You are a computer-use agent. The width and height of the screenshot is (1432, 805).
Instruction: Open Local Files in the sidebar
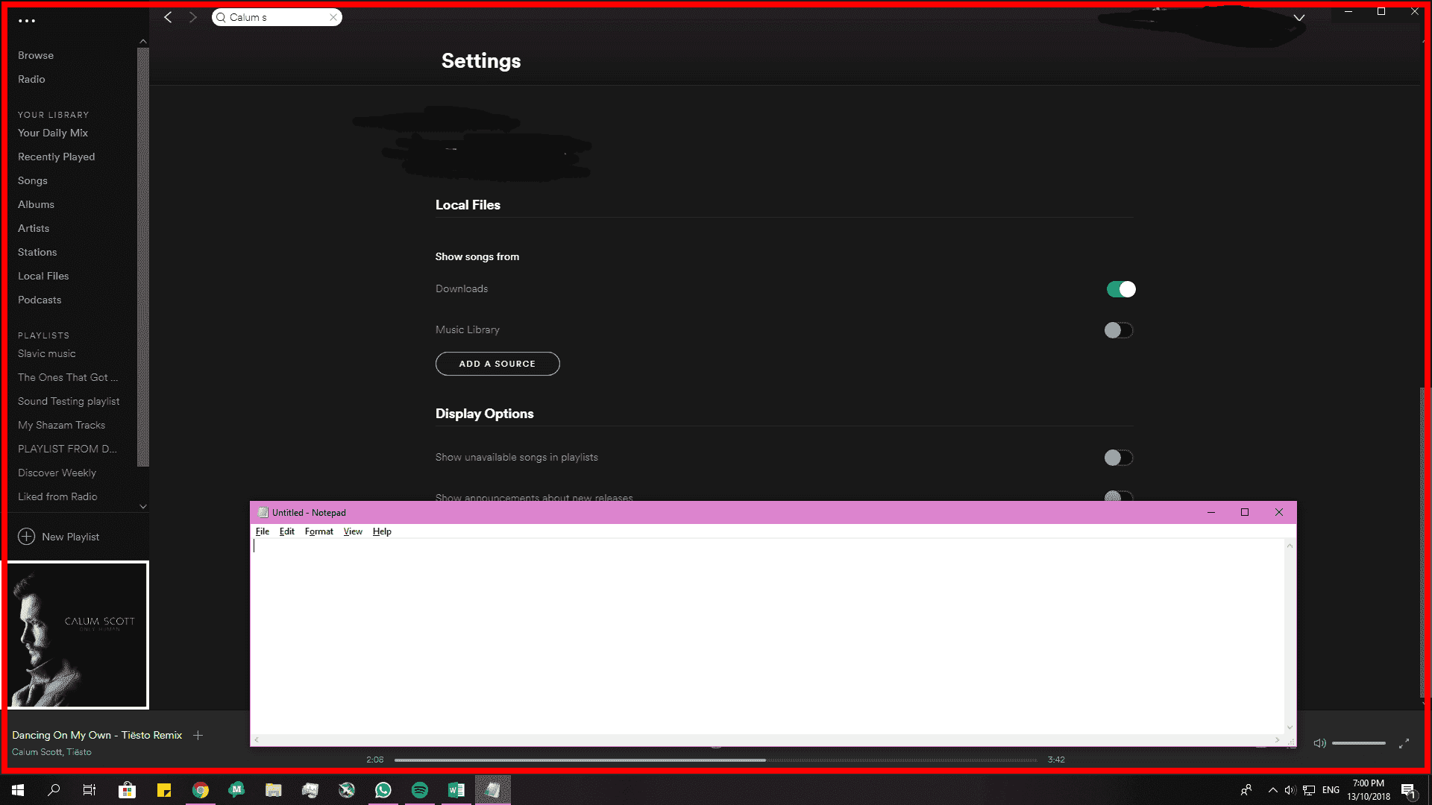[x=43, y=276]
